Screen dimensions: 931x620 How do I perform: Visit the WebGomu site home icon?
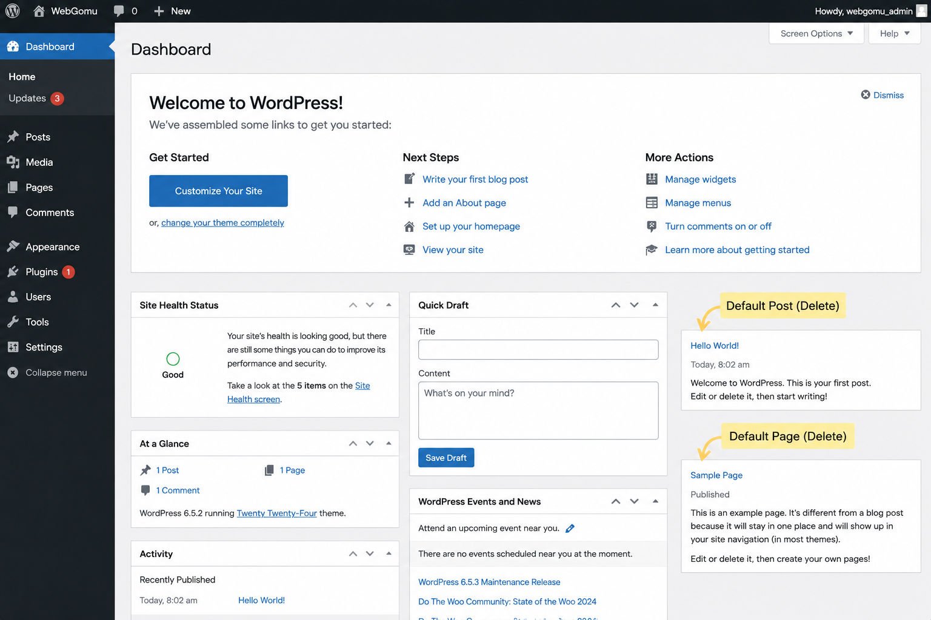coord(39,11)
